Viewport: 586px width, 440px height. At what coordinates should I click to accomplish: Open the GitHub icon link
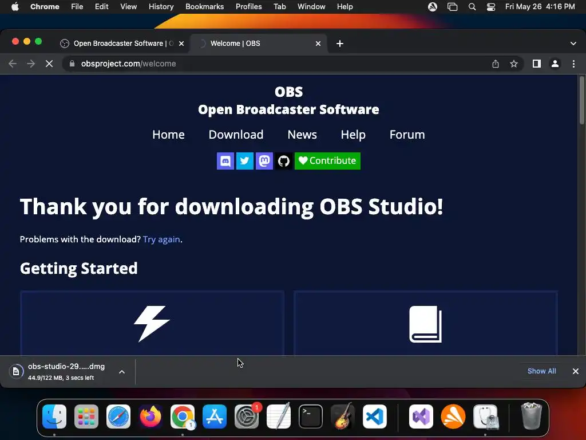pos(284,161)
